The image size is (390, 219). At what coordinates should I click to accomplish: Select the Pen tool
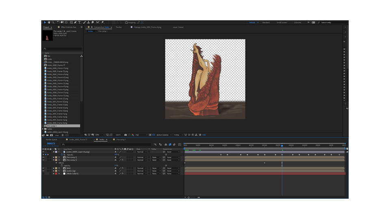pos(76,22)
